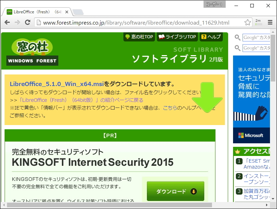
Task: Reload the page with the refresh icon
Action: pos(27,22)
